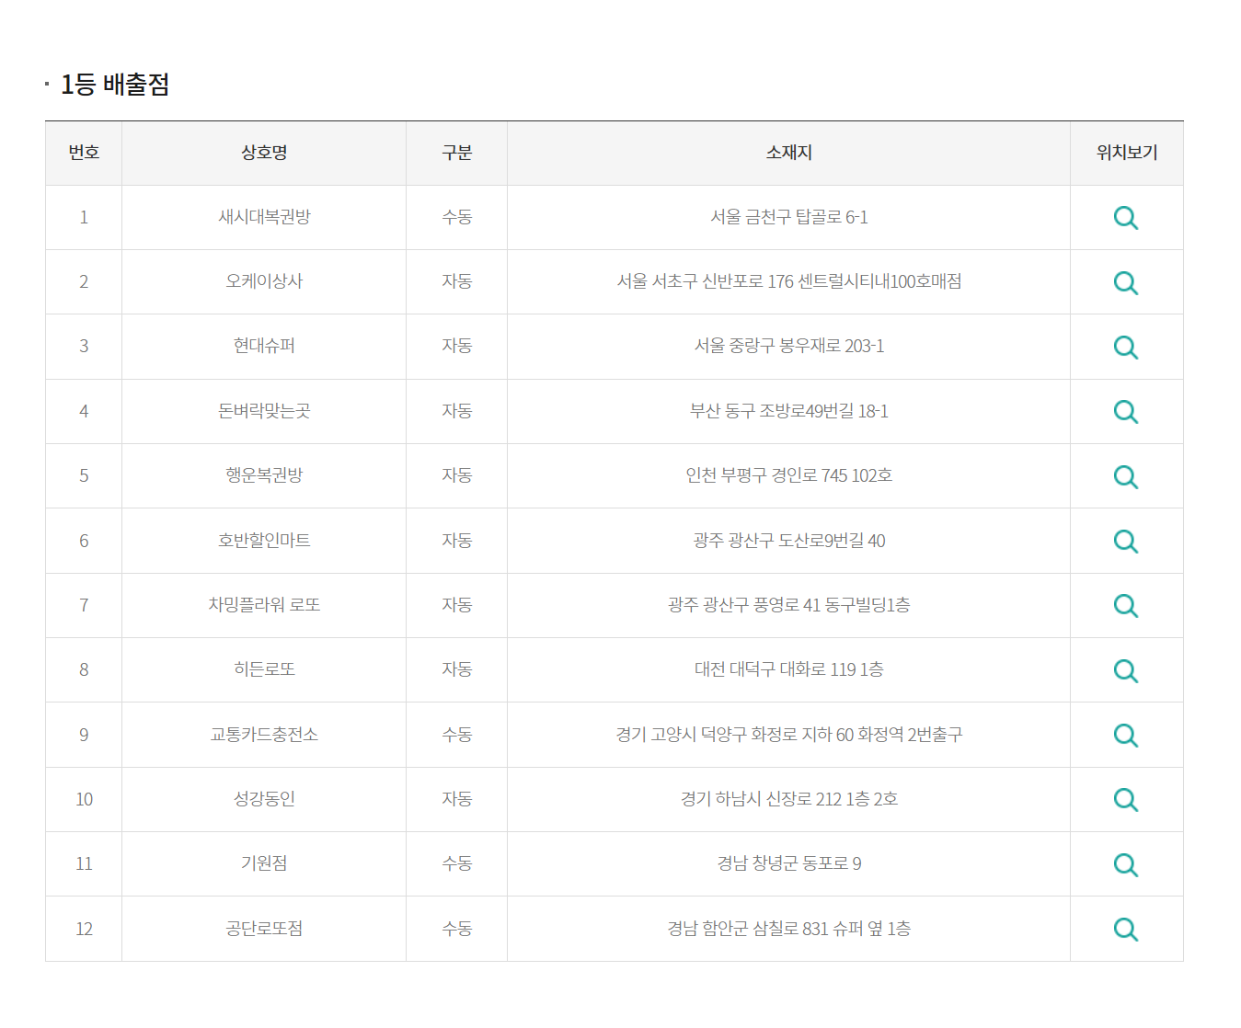Click 자동 type in 성강동인 row
This screenshot has height=1028, width=1241.
click(x=456, y=799)
